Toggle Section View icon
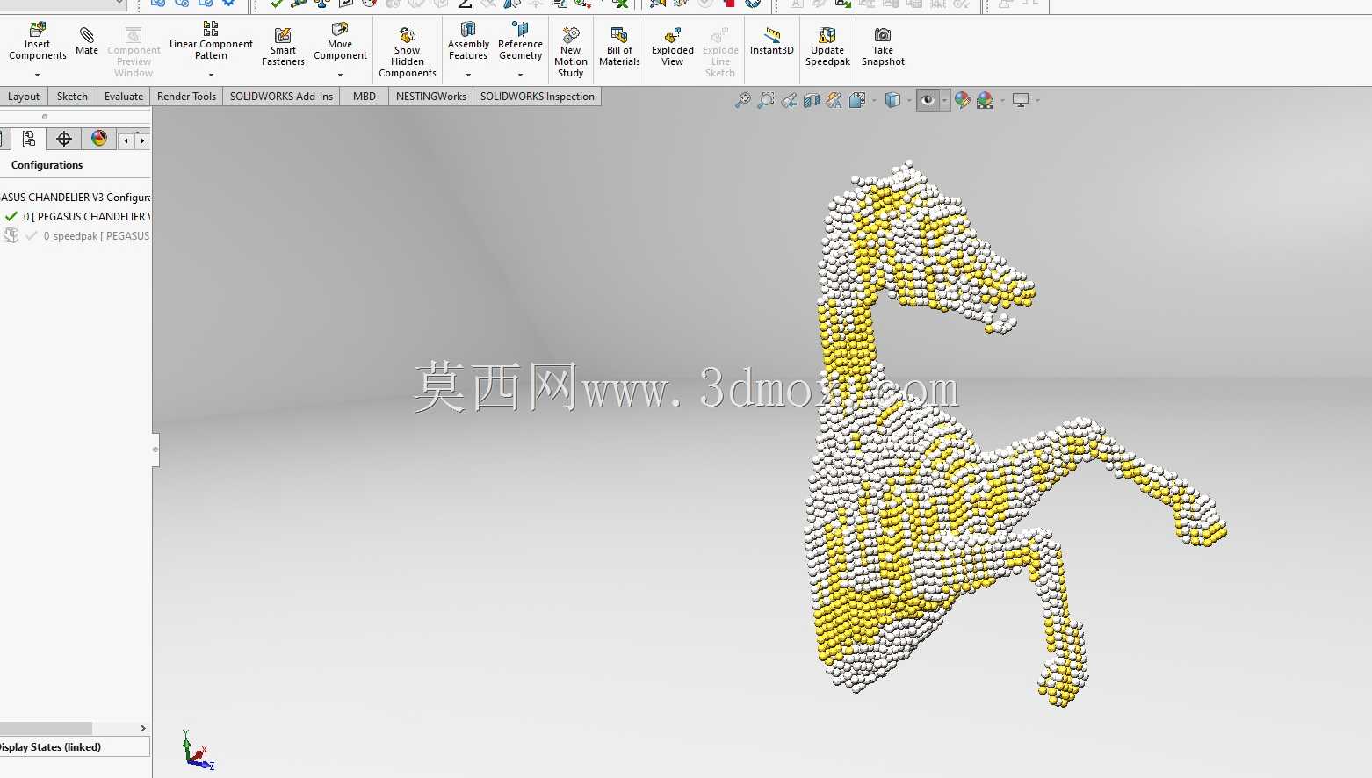 click(812, 100)
